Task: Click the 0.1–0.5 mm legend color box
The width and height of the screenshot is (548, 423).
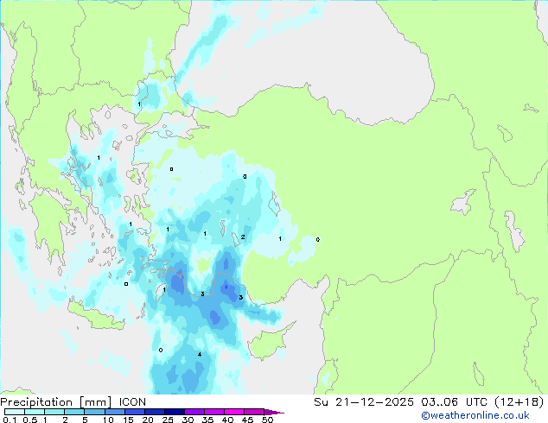Action: (15, 412)
